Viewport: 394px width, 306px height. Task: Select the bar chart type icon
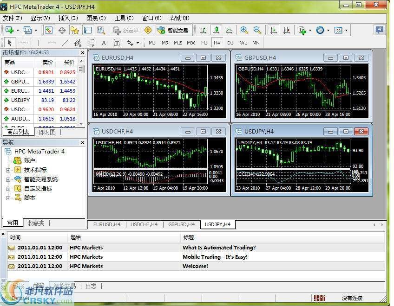(x=203, y=30)
